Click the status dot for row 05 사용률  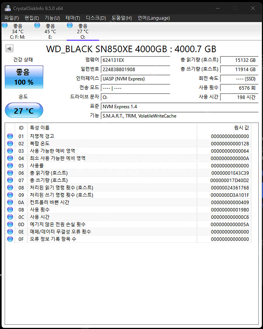[10, 165]
